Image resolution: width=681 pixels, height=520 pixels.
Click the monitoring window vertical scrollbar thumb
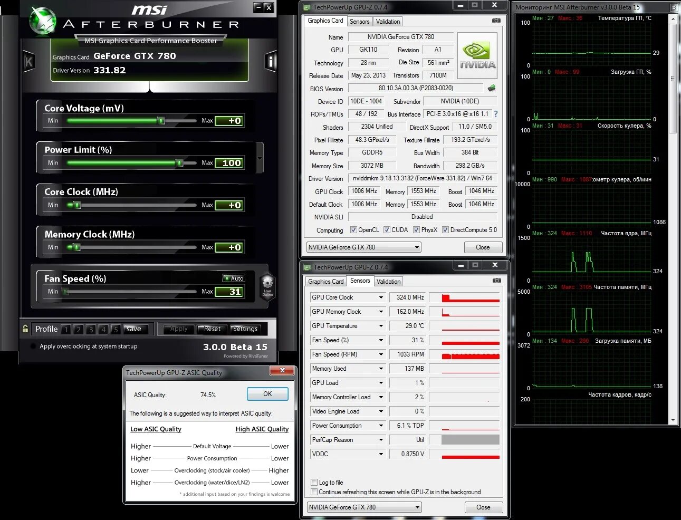(673, 78)
